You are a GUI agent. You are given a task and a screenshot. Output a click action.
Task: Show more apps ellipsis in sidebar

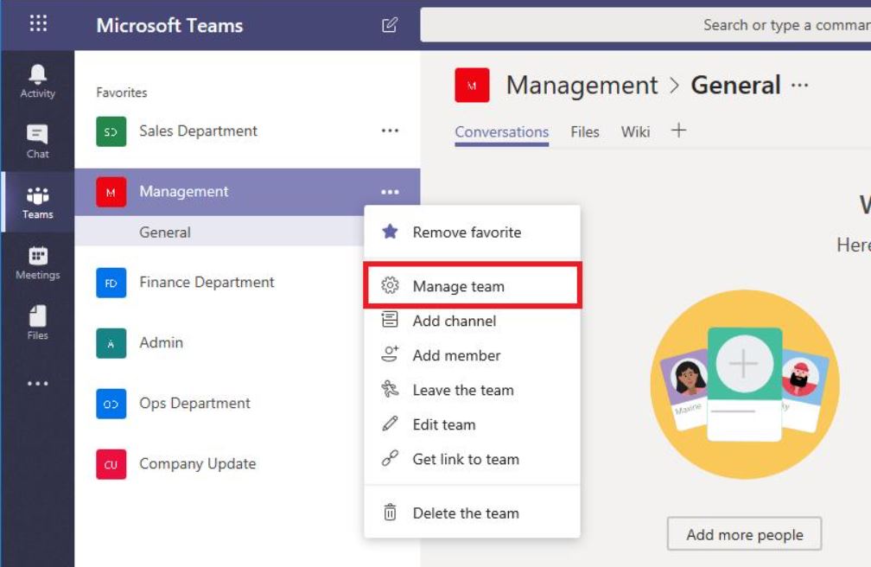[x=38, y=384]
